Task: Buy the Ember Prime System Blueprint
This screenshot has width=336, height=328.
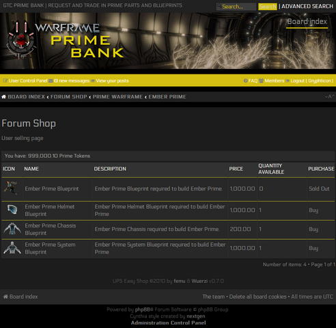Action: click(313, 248)
